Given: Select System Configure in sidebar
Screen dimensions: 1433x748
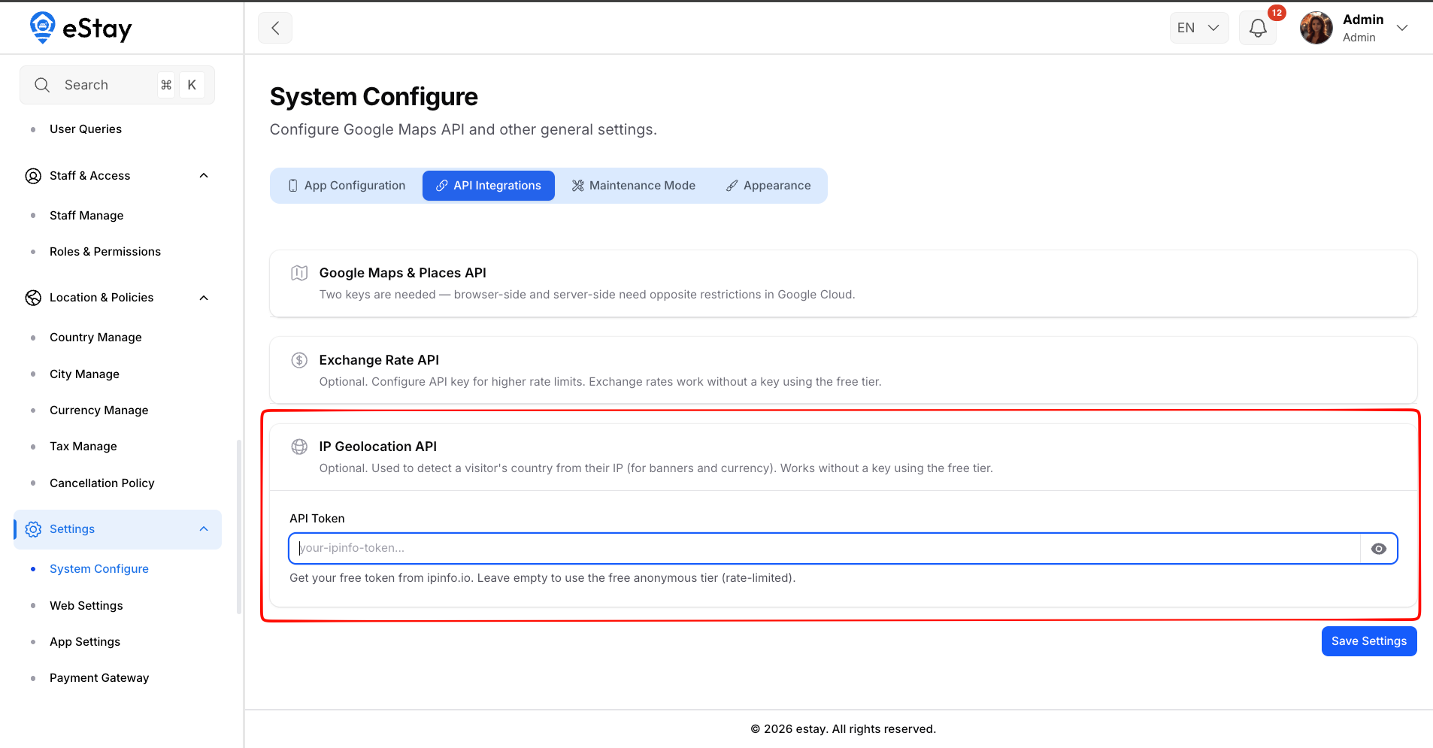Looking at the screenshot, I should coord(99,569).
